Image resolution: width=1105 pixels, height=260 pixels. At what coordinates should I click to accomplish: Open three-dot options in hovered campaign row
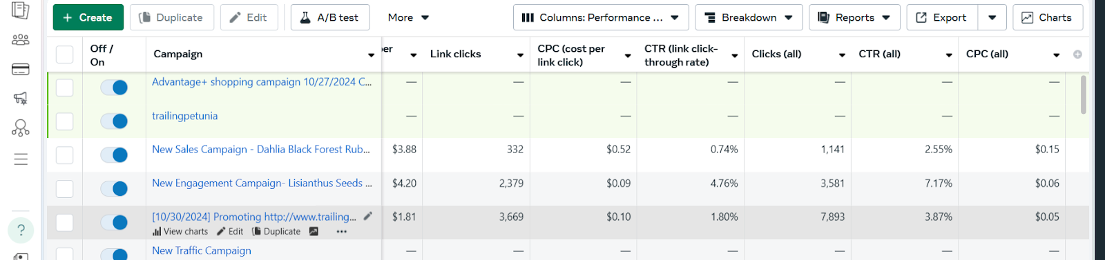(341, 232)
